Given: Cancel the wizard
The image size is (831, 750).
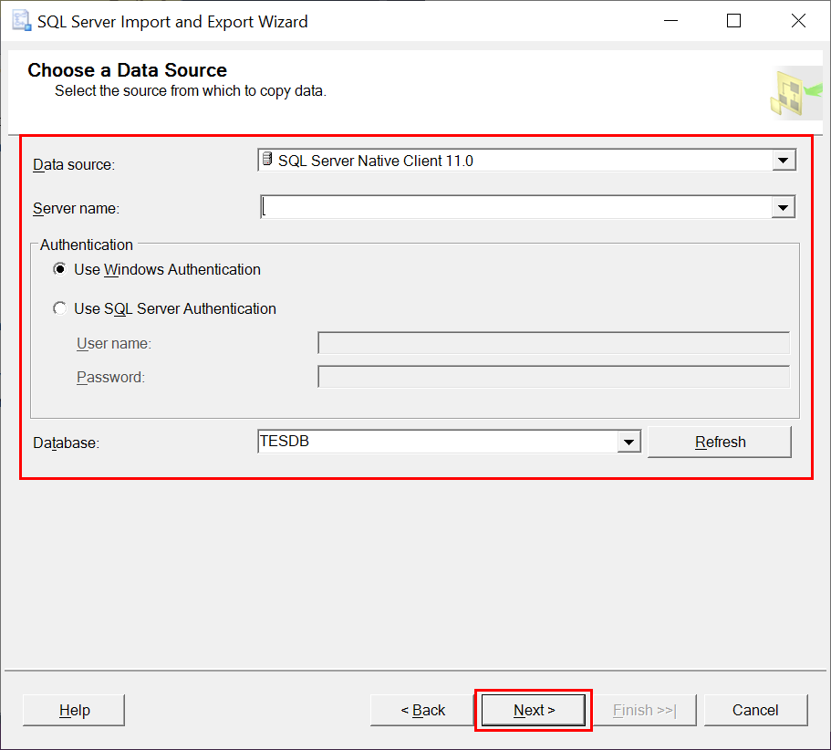Looking at the screenshot, I should point(755,710).
